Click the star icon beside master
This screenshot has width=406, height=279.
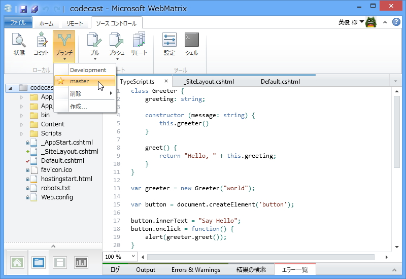point(60,81)
